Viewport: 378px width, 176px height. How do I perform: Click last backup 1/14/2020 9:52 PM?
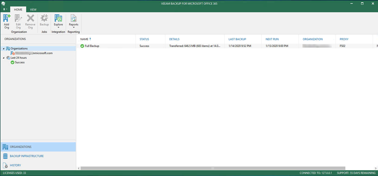tap(240, 46)
